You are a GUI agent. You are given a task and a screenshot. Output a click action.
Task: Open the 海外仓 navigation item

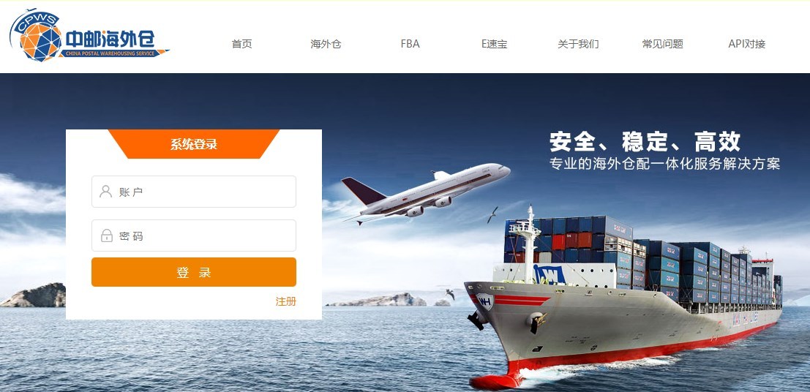326,44
